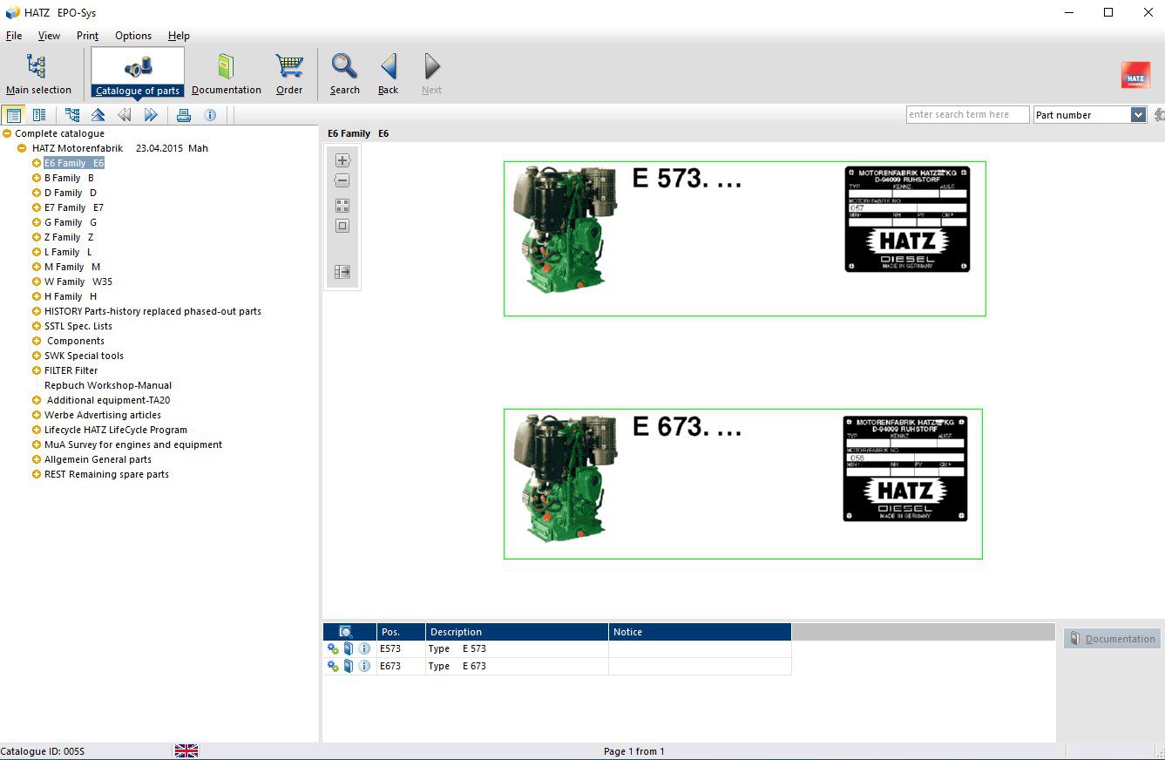Click info icon in E673 row
The width and height of the screenshot is (1165, 760).
coord(364,666)
